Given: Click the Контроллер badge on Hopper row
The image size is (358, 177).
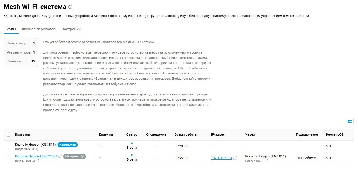Looking at the screenshot, I should pyautogui.click(x=68, y=145).
